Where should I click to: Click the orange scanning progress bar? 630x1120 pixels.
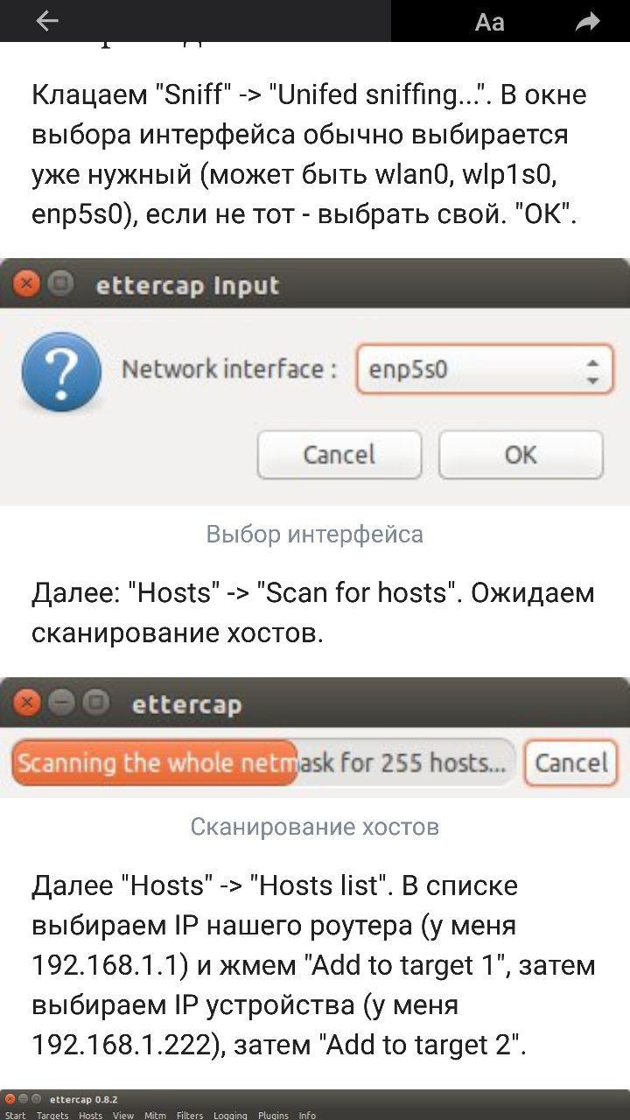156,763
